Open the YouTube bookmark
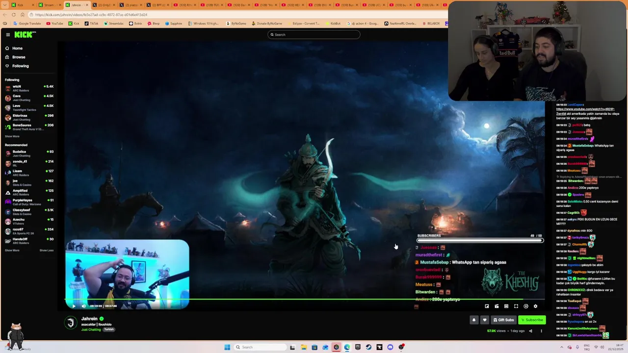The height and width of the screenshot is (353, 628). (55, 24)
